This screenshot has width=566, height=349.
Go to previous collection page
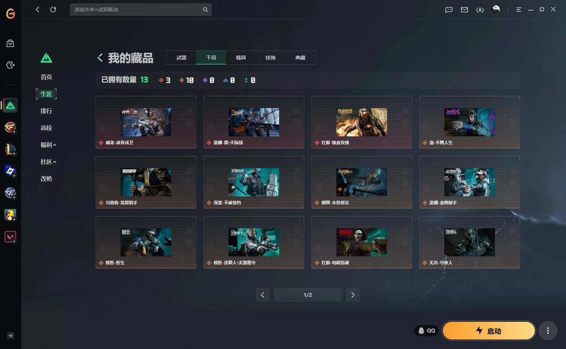point(262,295)
